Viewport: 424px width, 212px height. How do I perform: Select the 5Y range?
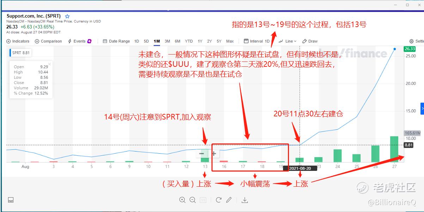[219, 41]
